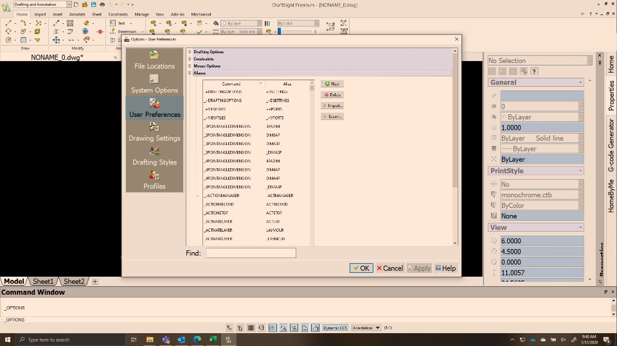Switch to the Annotate ribbon tab
617x346 pixels.
[77, 14]
